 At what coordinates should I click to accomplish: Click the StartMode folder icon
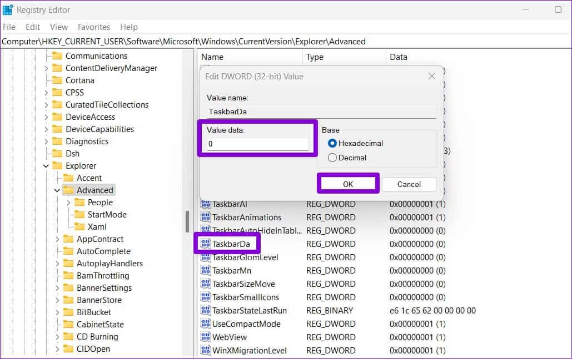[79, 214]
